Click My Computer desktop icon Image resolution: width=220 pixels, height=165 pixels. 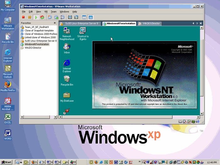tap(8, 6)
